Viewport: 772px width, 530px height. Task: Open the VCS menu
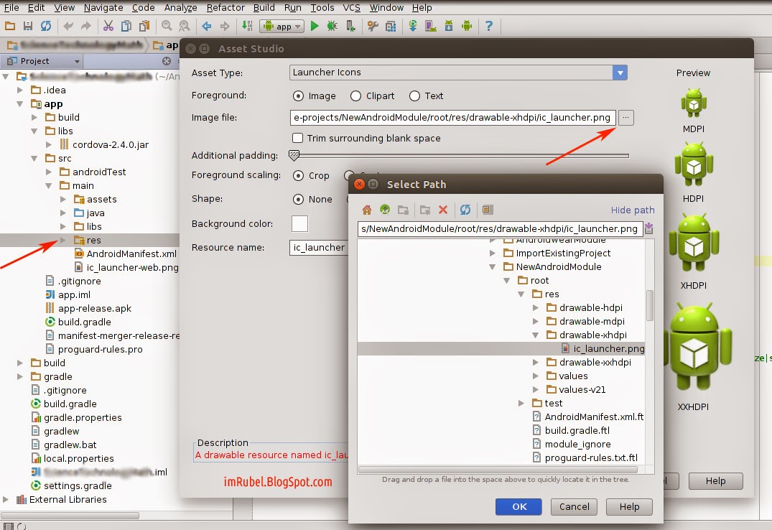(351, 8)
